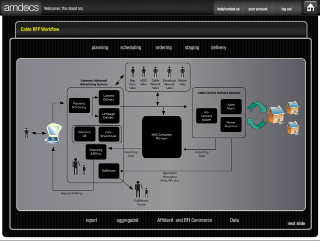
Task: Click the Cable Network Sales person icon
Action: pyautogui.click(x=155, y=72)
